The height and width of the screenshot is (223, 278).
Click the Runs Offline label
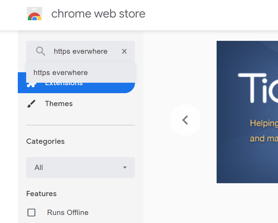(68, 212)
